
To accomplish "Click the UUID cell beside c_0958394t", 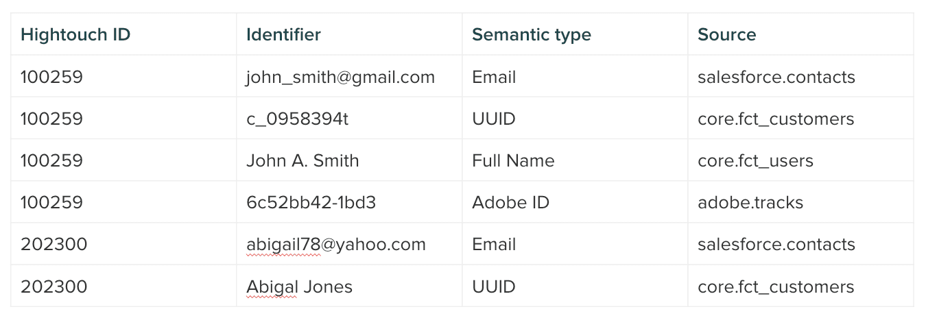I will [493, 119].
